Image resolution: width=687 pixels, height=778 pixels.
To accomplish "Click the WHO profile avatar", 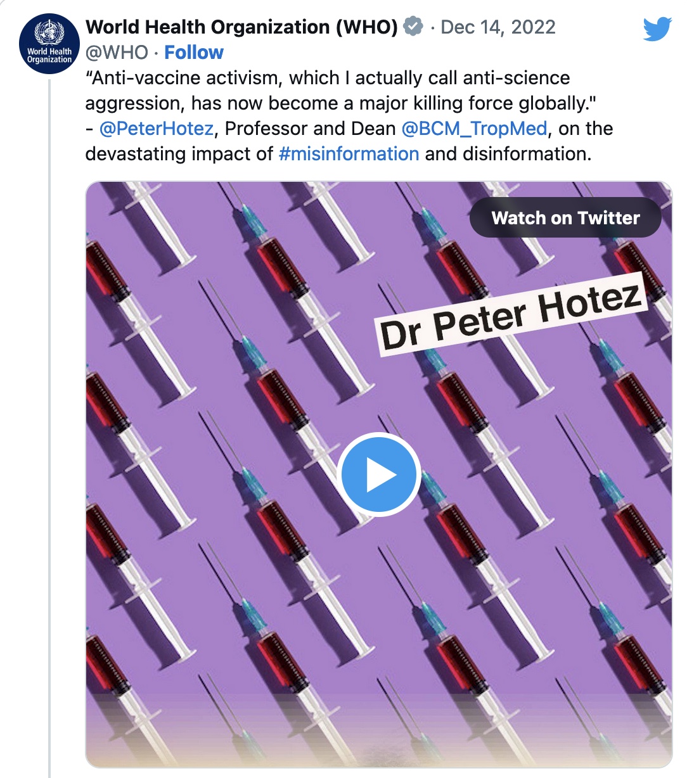I will click(49, 44).
